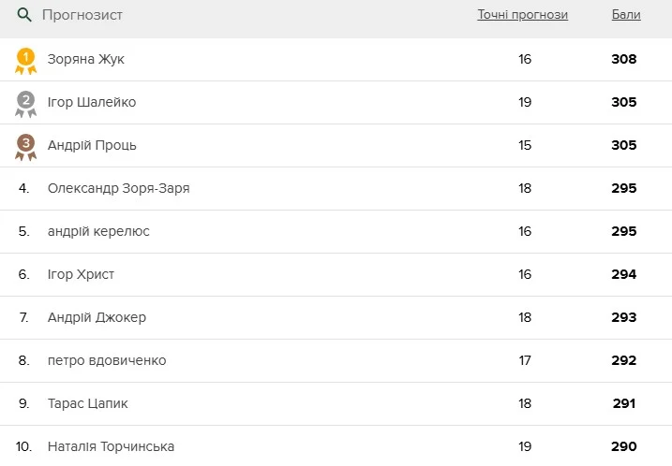Open Олександр Зоря-Заря profile

click(118, 188)
